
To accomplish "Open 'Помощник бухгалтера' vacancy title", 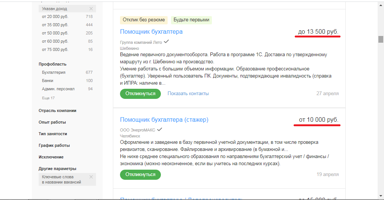I will click(151, 32).
